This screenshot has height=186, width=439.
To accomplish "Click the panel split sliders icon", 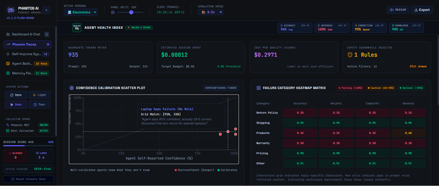I will pyautogui.click(x=113, y=12).
